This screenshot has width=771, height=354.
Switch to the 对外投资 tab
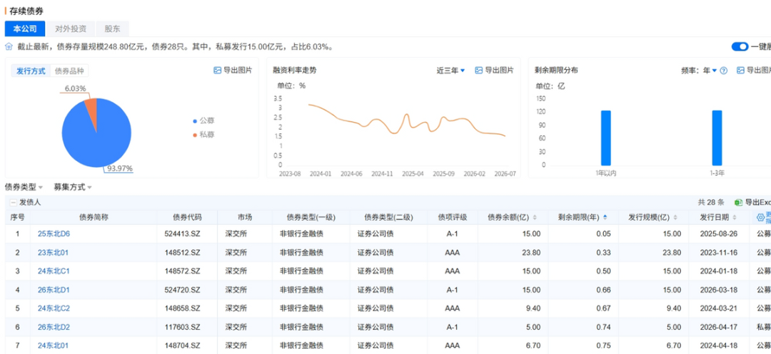pos(71,29)
